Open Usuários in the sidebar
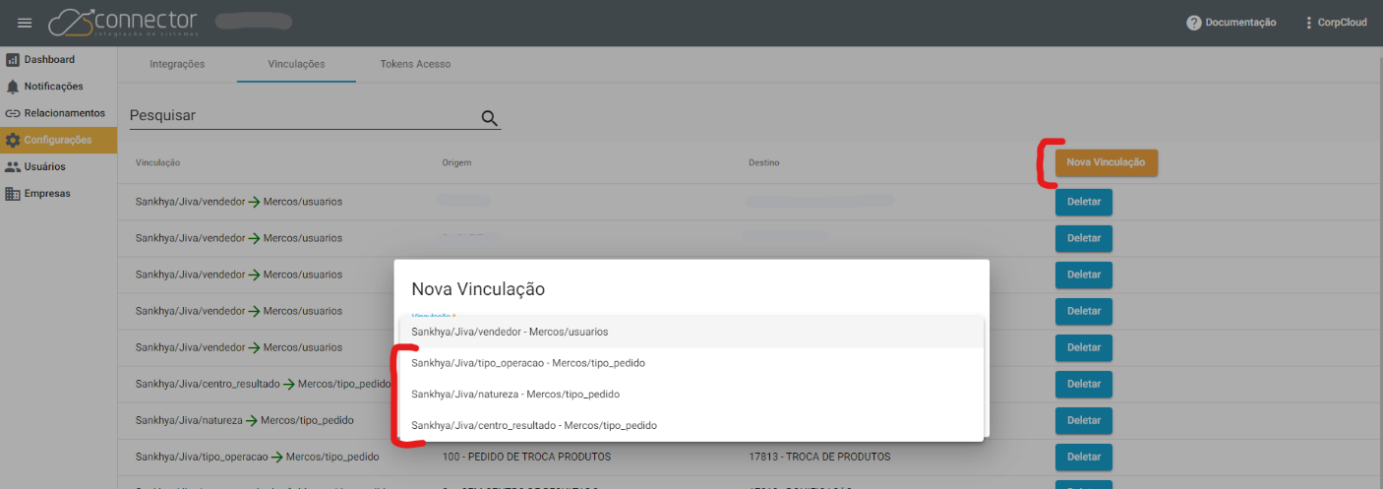Image resolution: width=1383 pixels, height=489 pixels. 58,166
